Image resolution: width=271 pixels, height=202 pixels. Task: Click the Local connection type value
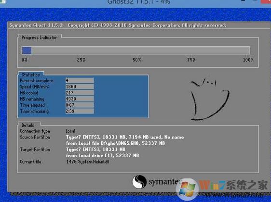70,131
